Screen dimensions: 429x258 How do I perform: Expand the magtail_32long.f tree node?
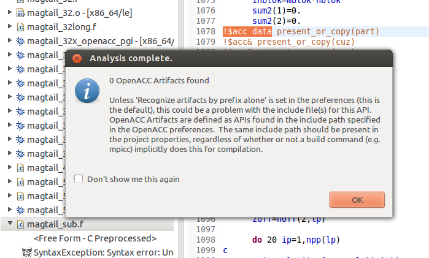click(10, 26)
